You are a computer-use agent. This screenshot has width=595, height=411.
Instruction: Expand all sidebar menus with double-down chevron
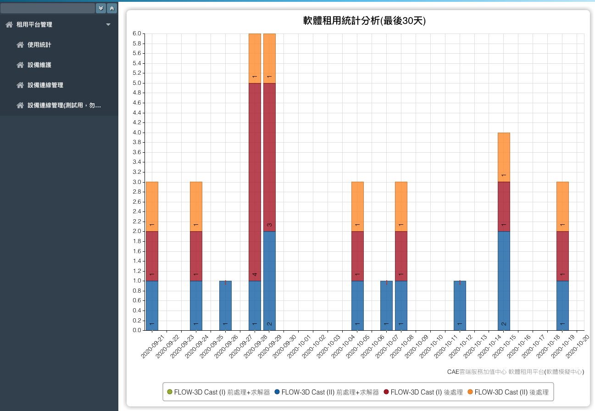(101, 8)
